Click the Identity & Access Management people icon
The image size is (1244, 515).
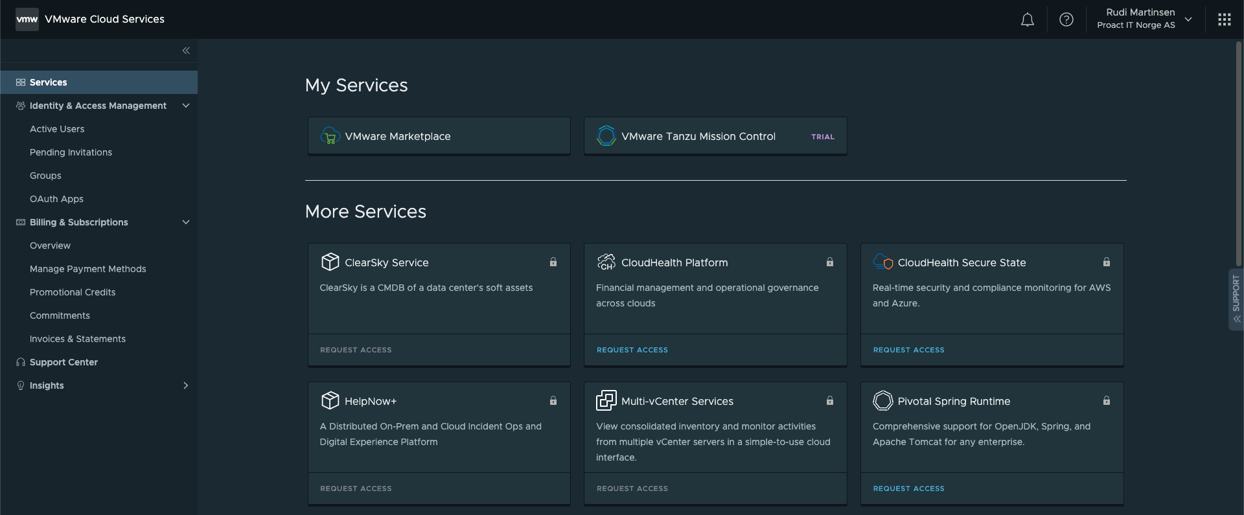21,106
